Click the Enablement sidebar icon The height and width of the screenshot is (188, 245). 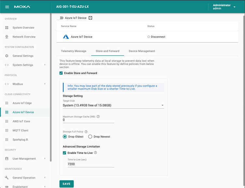[x=7, y=187]
